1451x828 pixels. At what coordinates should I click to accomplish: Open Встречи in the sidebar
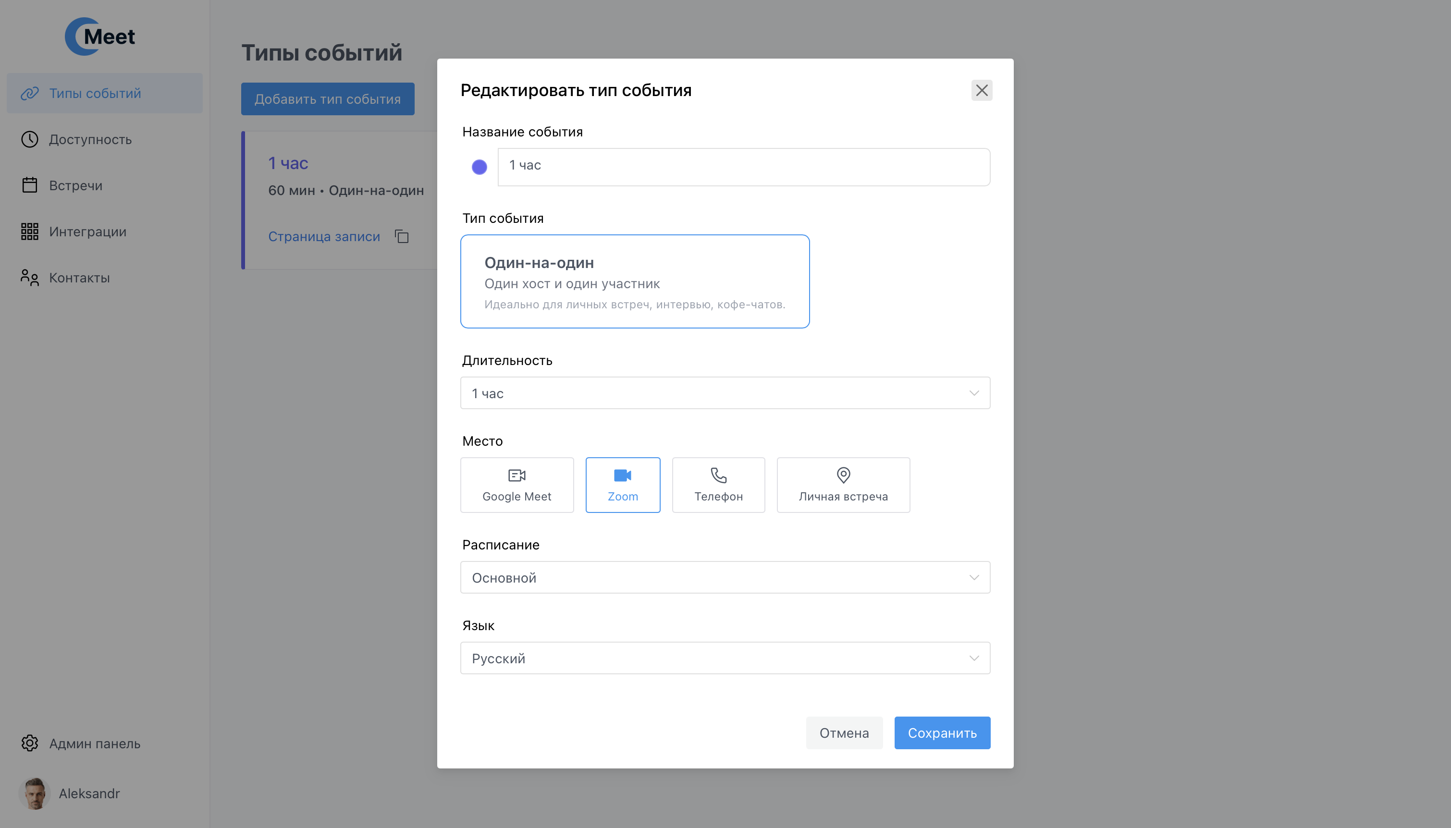coord(105,185)
